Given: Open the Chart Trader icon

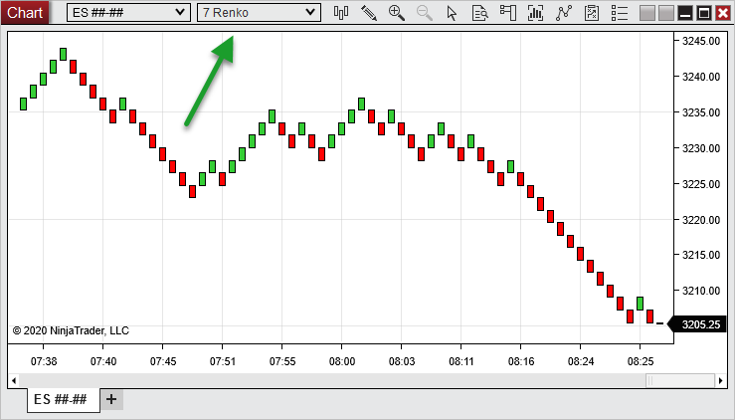Looking at the screenshot, I should point(508,13).
